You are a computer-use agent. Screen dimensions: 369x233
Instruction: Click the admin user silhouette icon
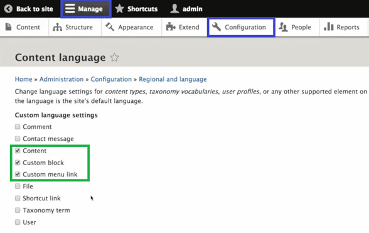[174, 9]
